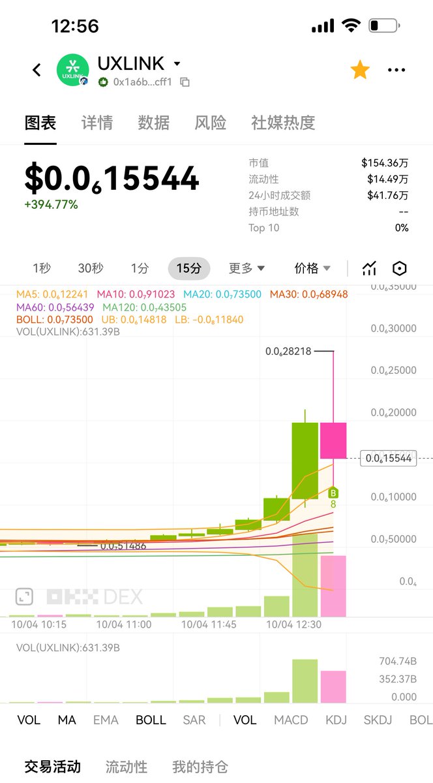Expand the 价格 dropdown
The height and width of the screenshot is (783, 433).
pyautogui.click(x=313, y=268)
